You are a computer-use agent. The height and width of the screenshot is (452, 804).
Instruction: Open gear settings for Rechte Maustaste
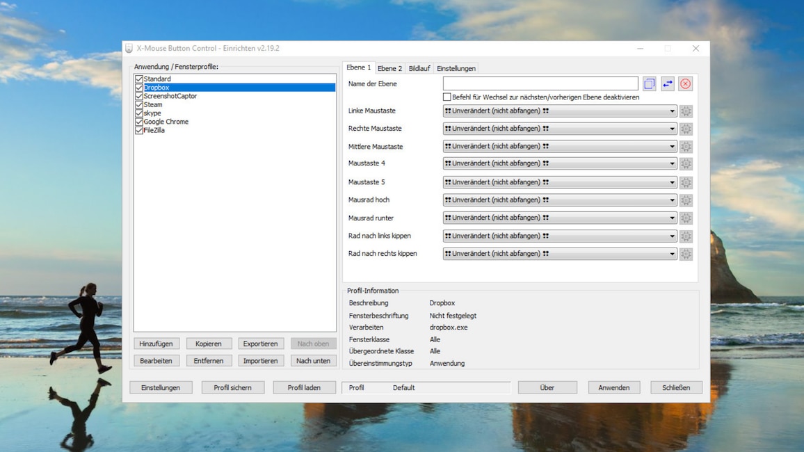pyautogui.click(x=686, y=129)
